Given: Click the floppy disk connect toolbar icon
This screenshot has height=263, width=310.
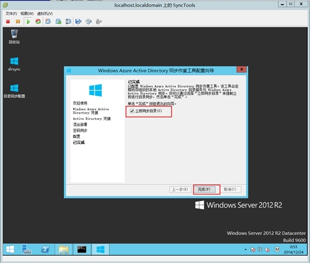Looking at the screenshot, I should pyautogui.click(x=78, y=21).
